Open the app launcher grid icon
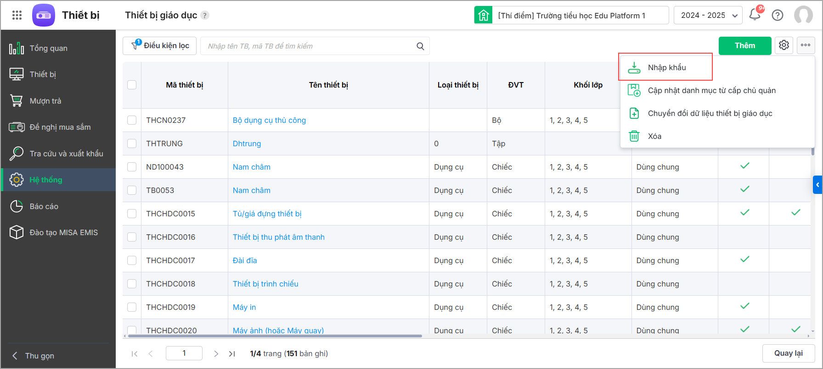Screen dimensions: 823x369 [17, 15]
